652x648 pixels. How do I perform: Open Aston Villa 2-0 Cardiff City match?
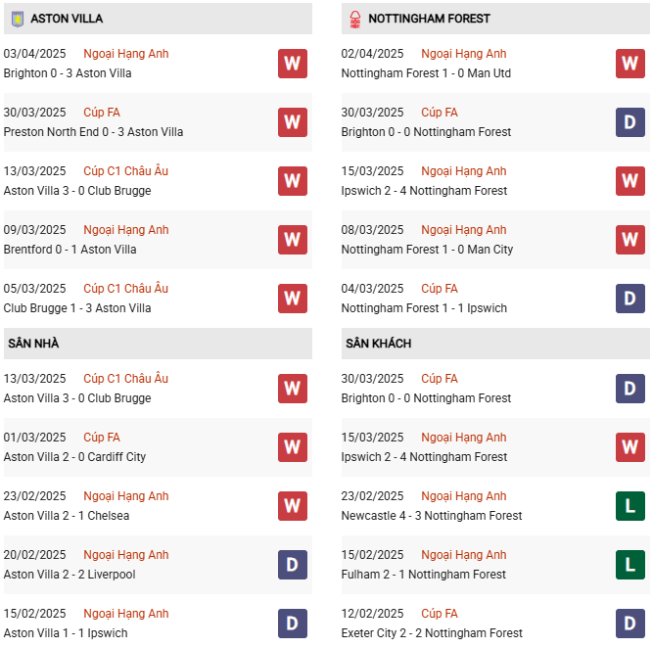pyautogui.click(x=74, y=457)
